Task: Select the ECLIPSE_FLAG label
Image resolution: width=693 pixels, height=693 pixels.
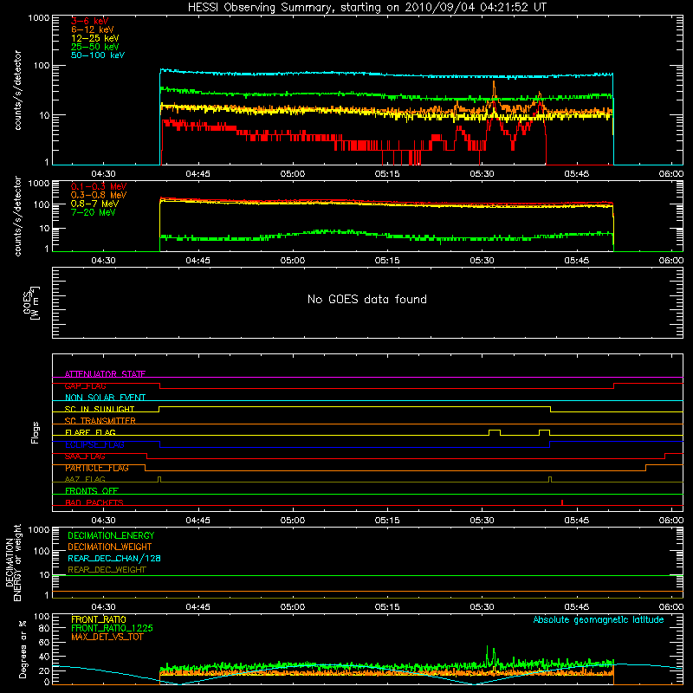Action: pyautogui.click(x=94, y=444)
